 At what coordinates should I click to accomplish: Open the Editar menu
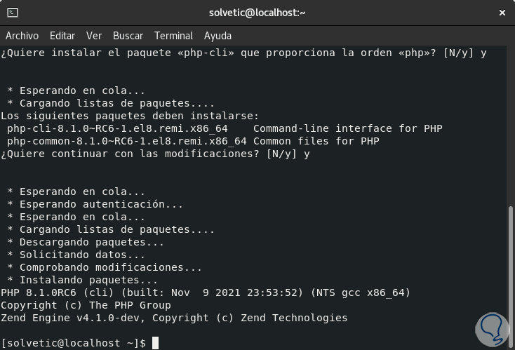click(x=62, y=36)
